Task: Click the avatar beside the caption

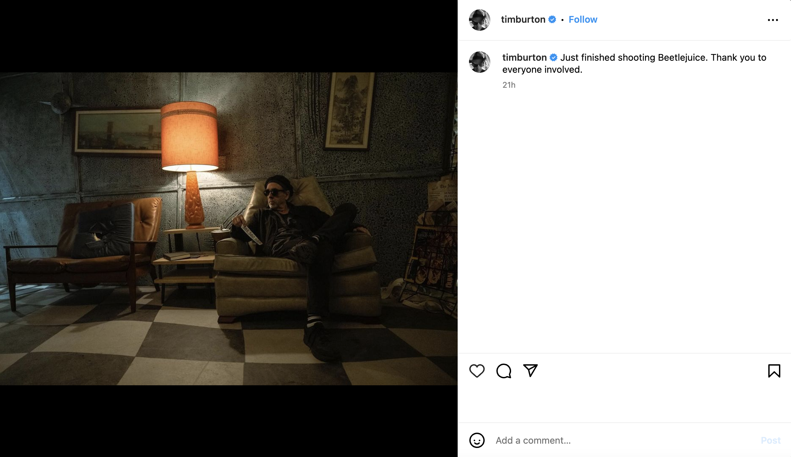Action: (x=479, y=62)
